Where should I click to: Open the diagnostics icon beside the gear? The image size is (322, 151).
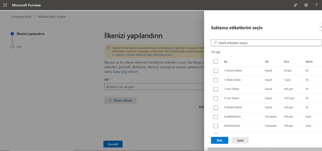tap(296, 5)
